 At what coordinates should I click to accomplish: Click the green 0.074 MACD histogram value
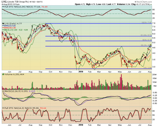click(40, 91)
